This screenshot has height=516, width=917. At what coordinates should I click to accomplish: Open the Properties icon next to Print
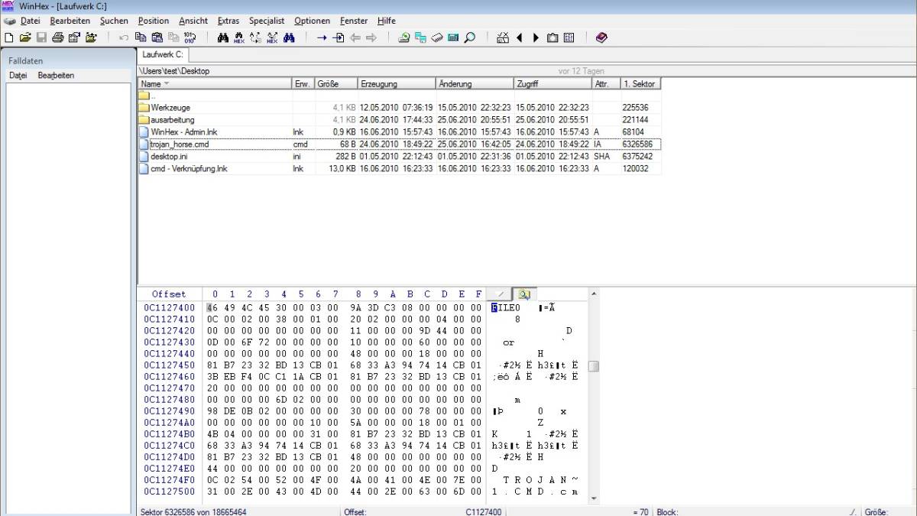coord(74,37)
